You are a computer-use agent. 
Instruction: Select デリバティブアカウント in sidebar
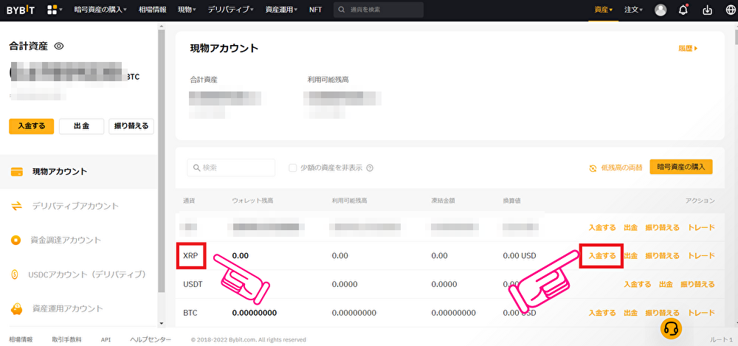coord(79,206)
